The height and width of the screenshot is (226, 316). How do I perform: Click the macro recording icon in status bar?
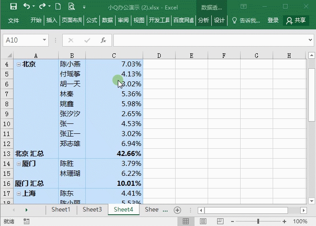click(x=26, y=221)
